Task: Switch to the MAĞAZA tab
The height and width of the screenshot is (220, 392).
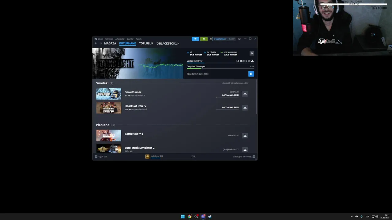Action: 110,43
